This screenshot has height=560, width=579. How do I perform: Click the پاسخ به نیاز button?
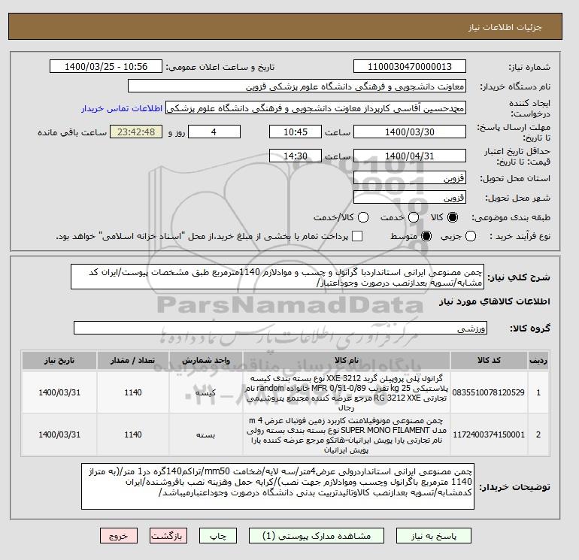click(x=434, y=536)
